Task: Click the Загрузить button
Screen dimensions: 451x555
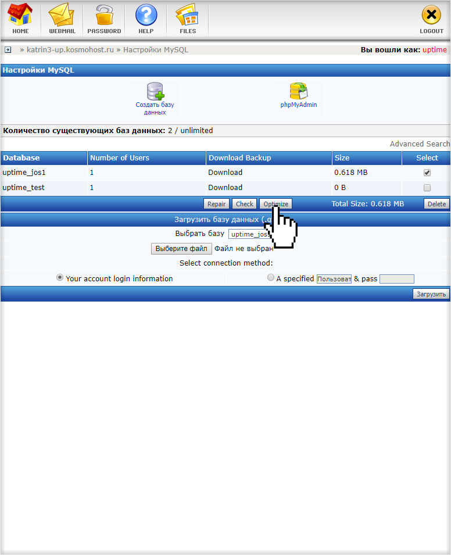Action: point(431,294)
